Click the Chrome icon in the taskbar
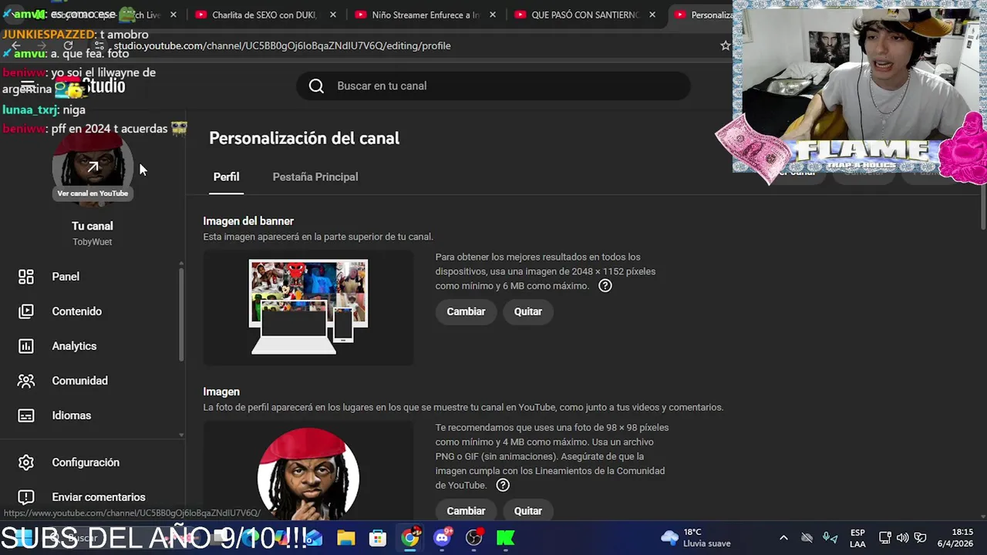 410,537
